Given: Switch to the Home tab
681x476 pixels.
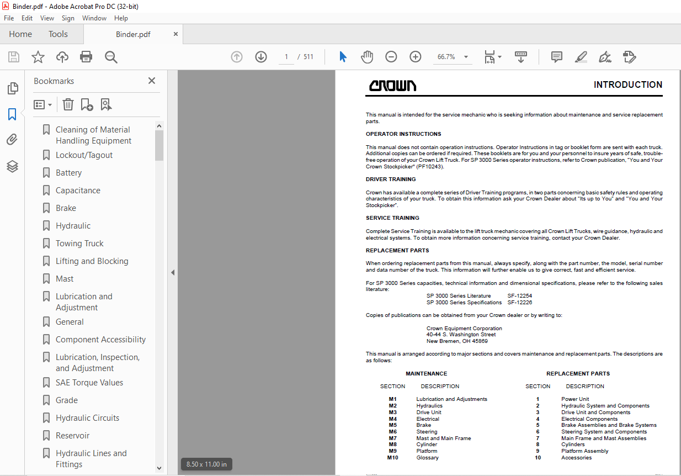Looking at the screenshot, I should (x=20, y=34).
